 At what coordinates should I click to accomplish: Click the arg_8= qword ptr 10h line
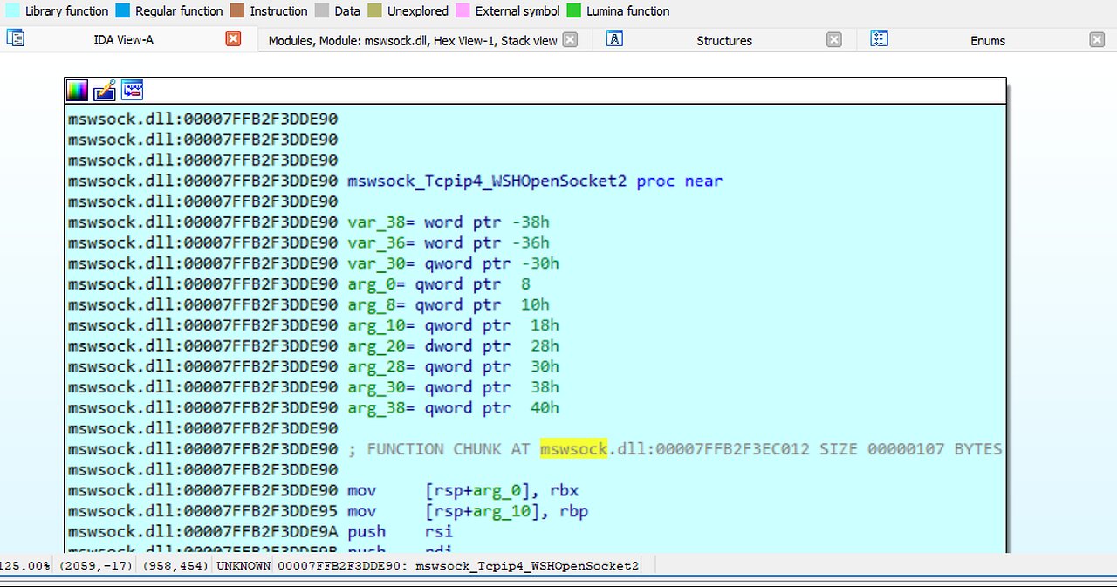point(449,305)
